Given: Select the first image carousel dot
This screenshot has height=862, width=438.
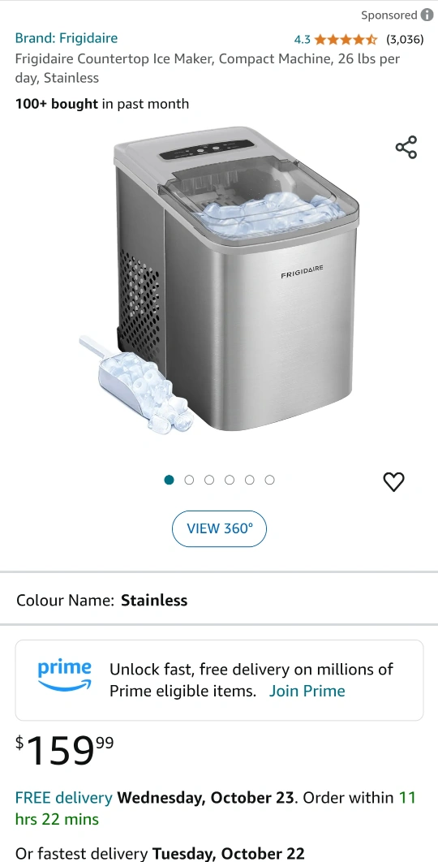Looking at the screenshot, I should click(170, 480).
